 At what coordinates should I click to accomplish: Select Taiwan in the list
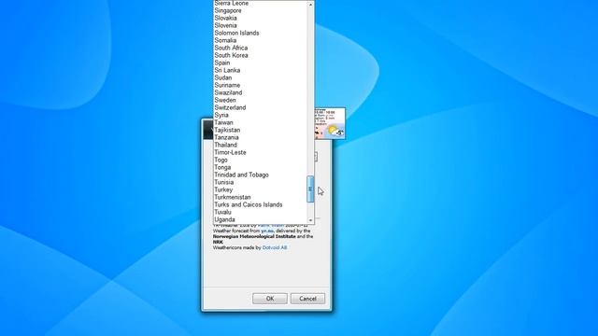(260, 122)
